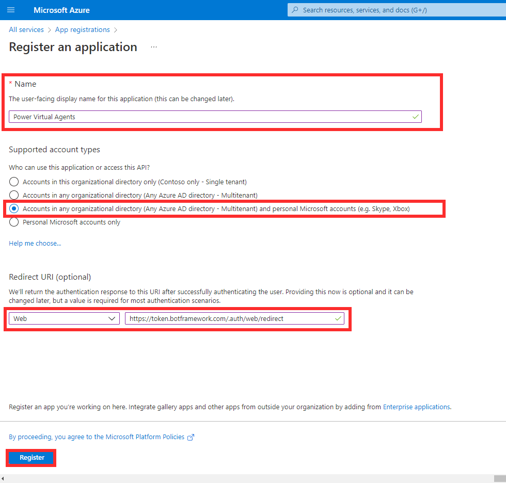Go to App registrations breadcrumb
506x483 pixels.
pyautogui.click(x=82, y=29)
